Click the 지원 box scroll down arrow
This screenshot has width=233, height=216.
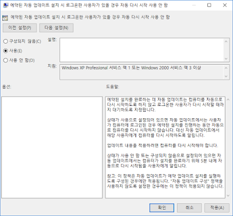pyautogui.click(x=226, y=76)
